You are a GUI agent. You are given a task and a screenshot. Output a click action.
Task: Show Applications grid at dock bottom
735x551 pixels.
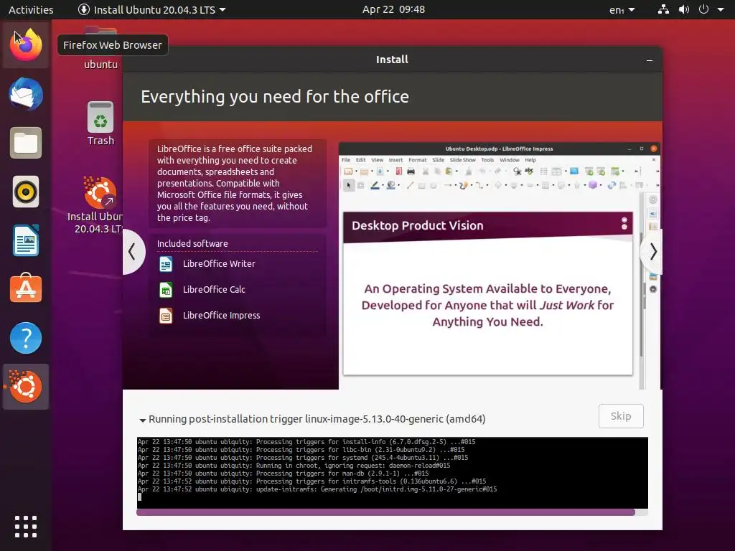click(x=26, y=527)
